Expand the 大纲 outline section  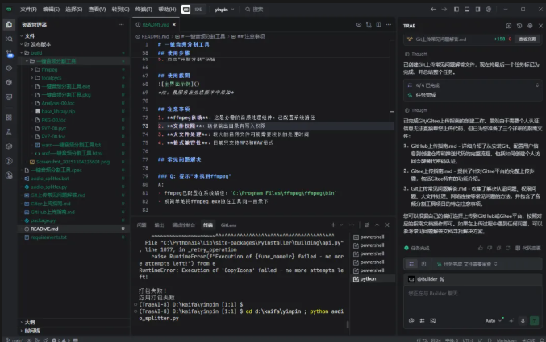pyautogui.click(x=29, y=322)
